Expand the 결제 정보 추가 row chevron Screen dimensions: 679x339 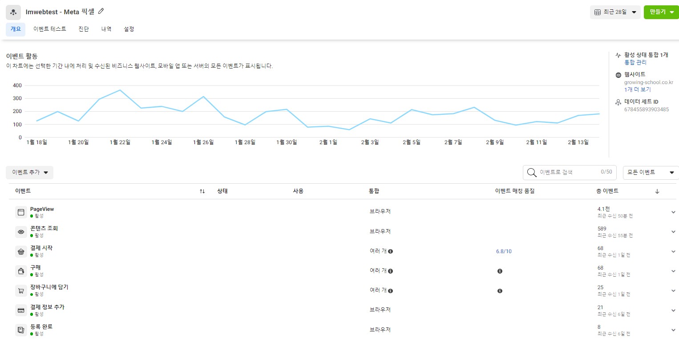click(673, 311)
